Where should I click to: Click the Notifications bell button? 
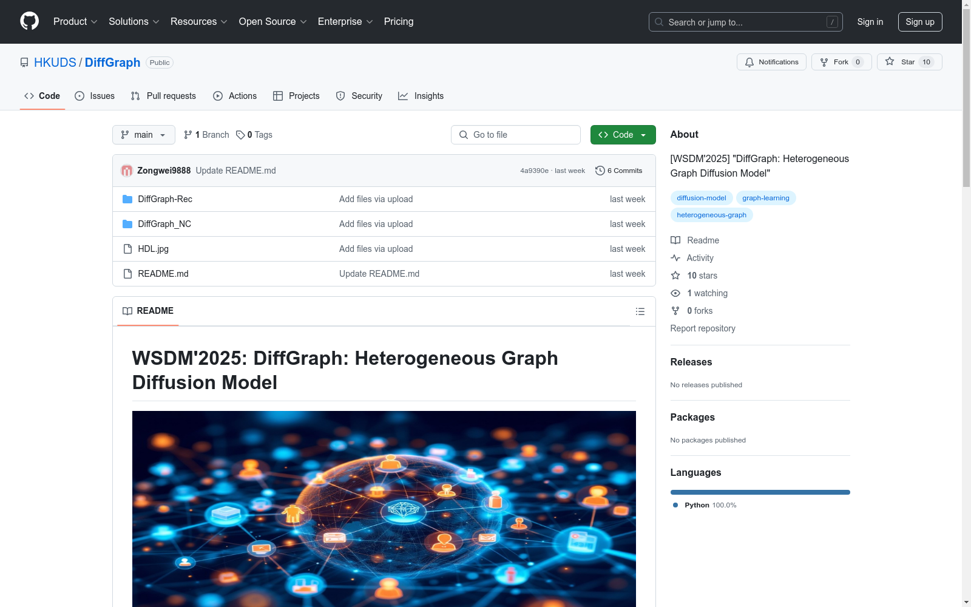(x=771, y=62)
